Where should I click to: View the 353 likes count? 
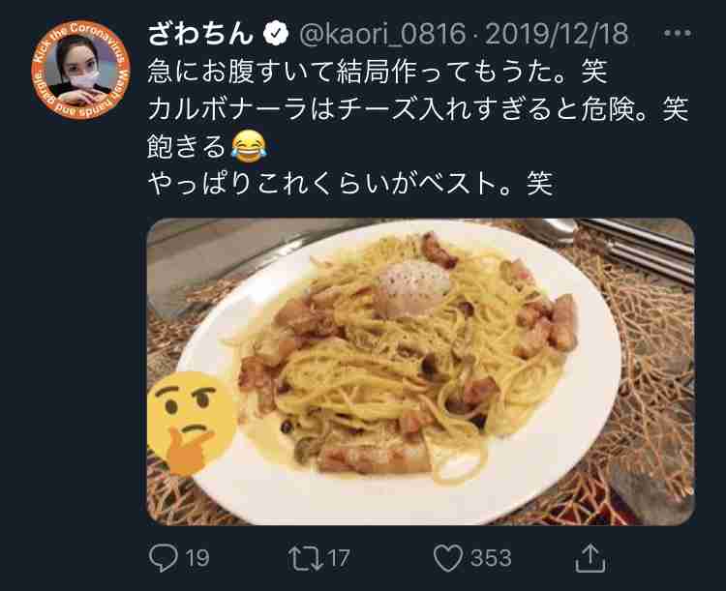(491, 558)
